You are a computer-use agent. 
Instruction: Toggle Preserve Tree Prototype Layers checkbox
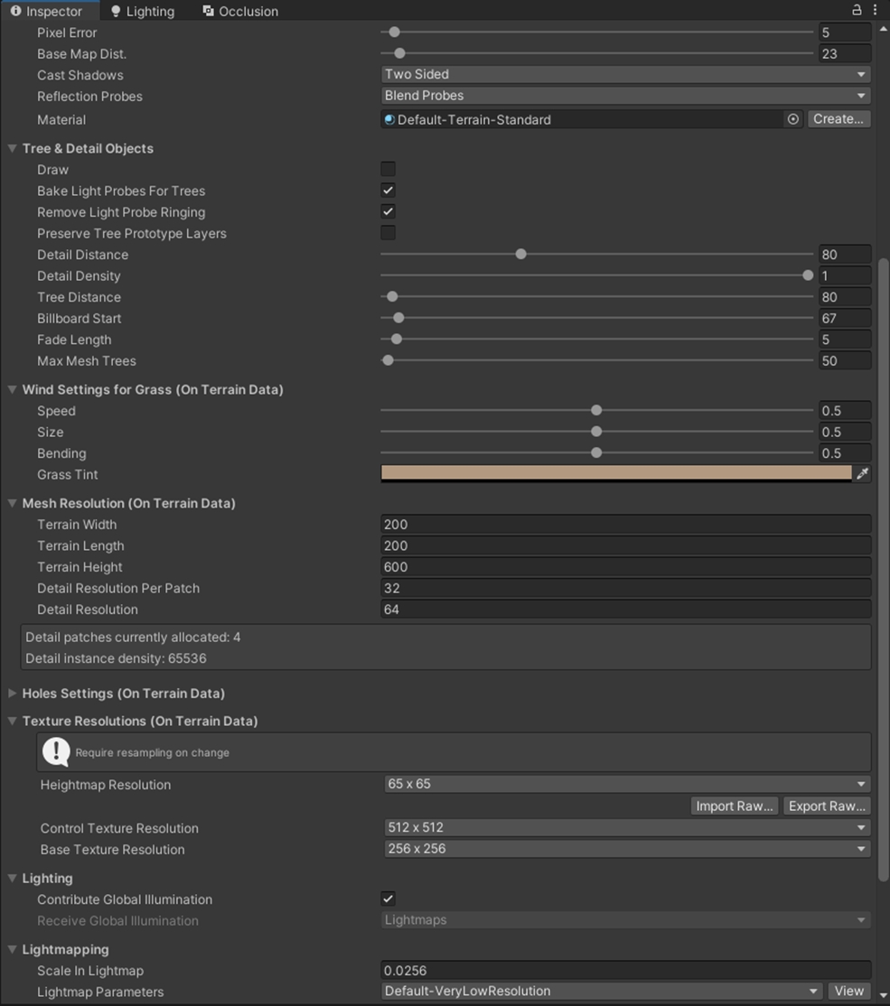tap(388, 233)
